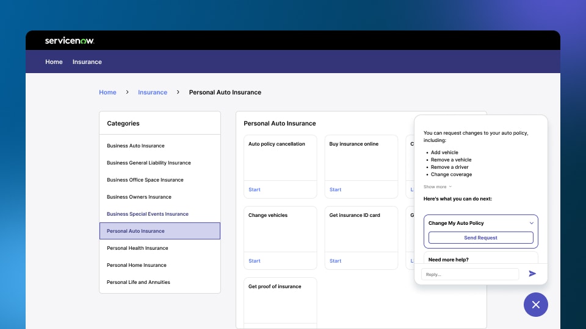The height and width of the screenshot is (329, 586).
Task: Click Here's what you can do next text
Action: pyautogui.click(x=458, y=199)
